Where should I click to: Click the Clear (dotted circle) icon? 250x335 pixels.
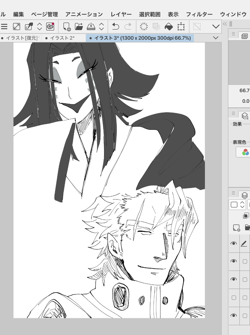(143, 27)
